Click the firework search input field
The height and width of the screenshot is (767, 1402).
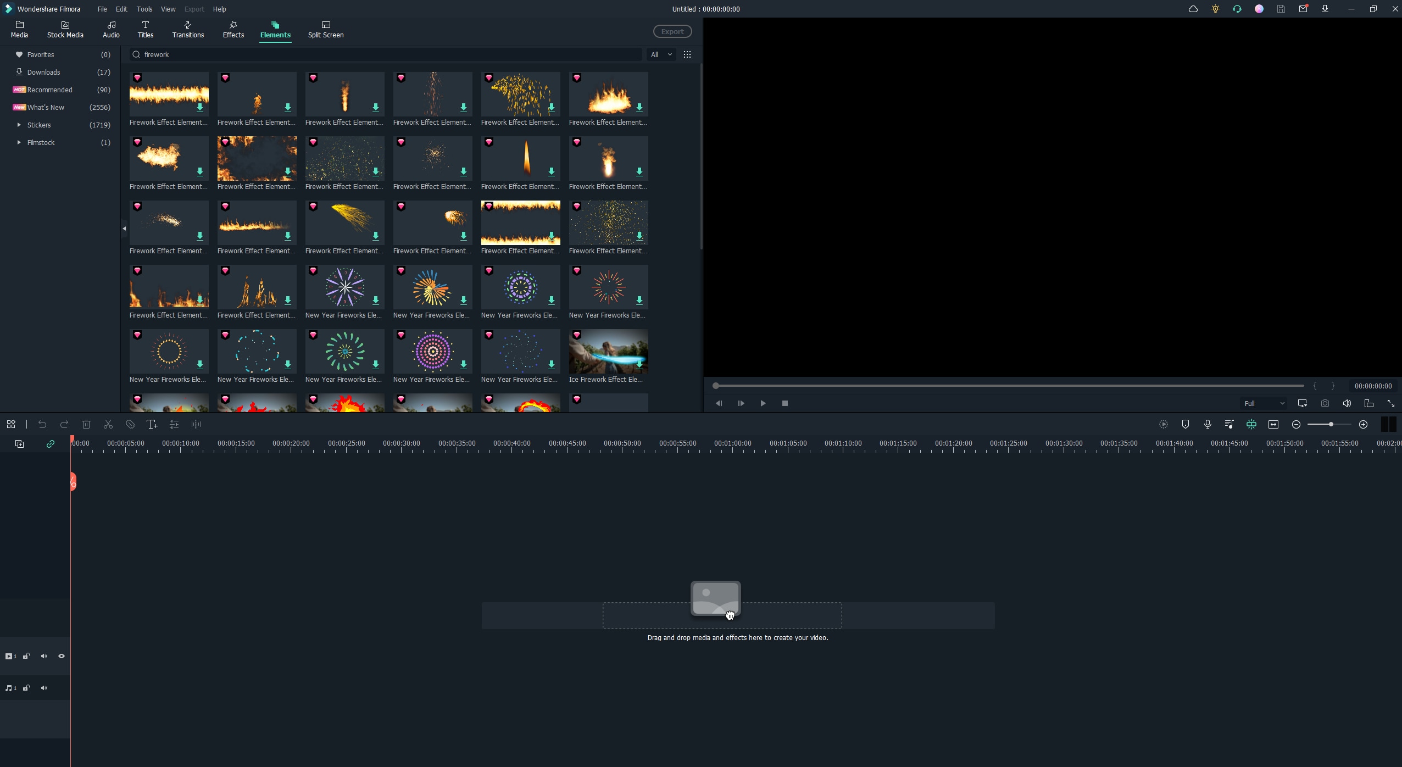[x=390, y=53]
